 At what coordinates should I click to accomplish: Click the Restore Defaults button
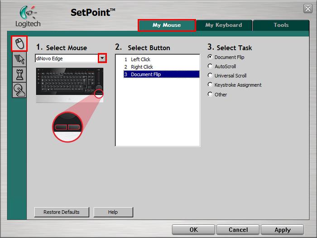(x=62, y=212)
